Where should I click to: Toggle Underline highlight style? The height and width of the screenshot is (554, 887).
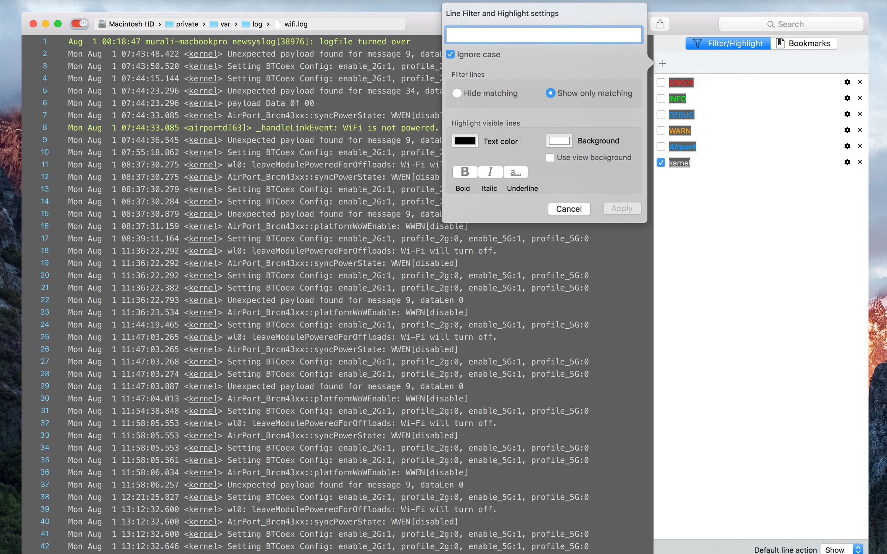[516, 172]
